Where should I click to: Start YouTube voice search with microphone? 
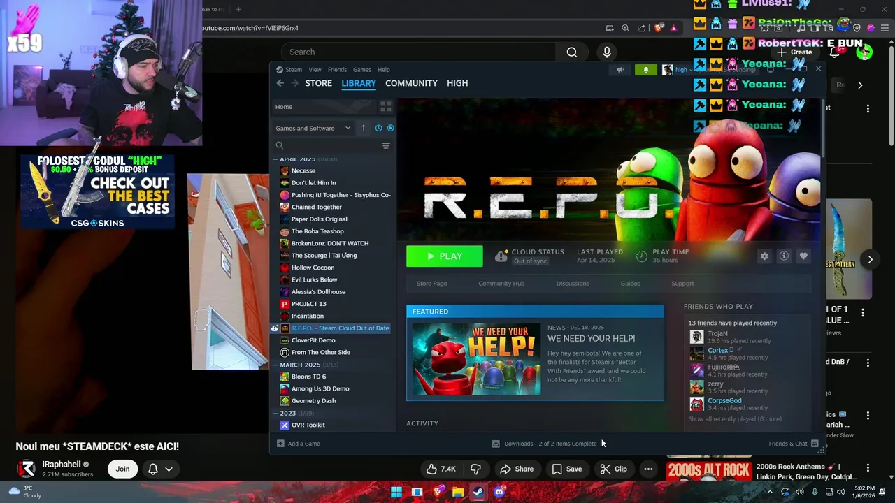(607, 52)
